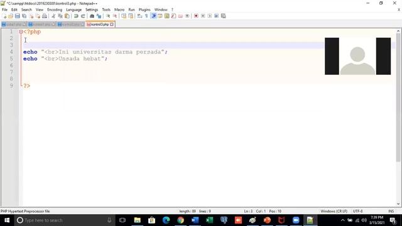
Task: Open a file using the Open toolbar icon
Action: pos(11,16)
